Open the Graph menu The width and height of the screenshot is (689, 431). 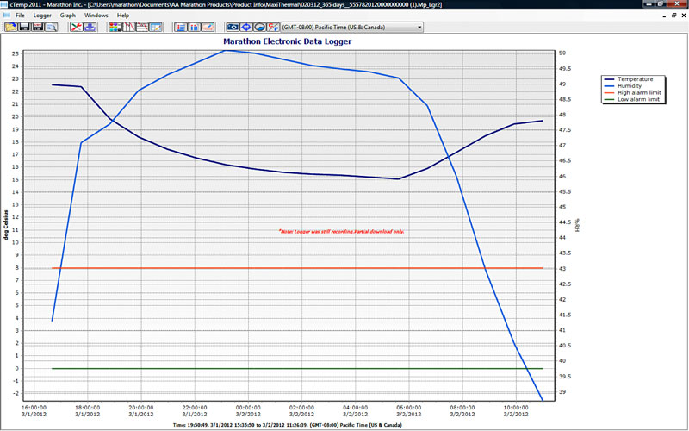point(68,16)
